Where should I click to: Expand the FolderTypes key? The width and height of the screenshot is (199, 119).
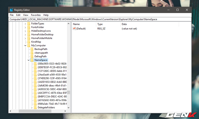tap(25, 24)
